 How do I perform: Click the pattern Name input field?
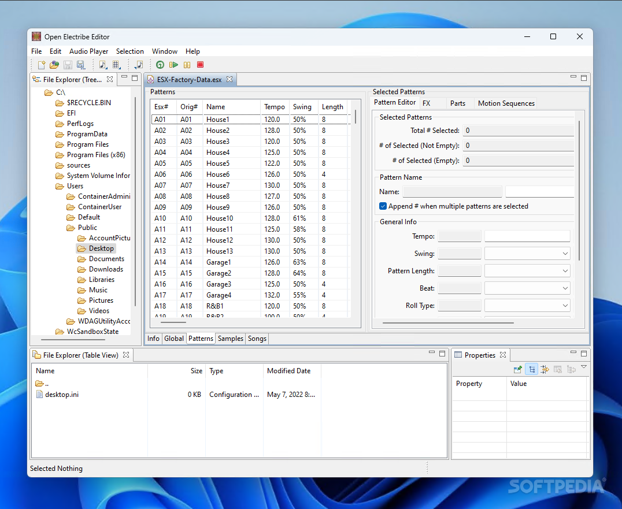pos(539,192)
